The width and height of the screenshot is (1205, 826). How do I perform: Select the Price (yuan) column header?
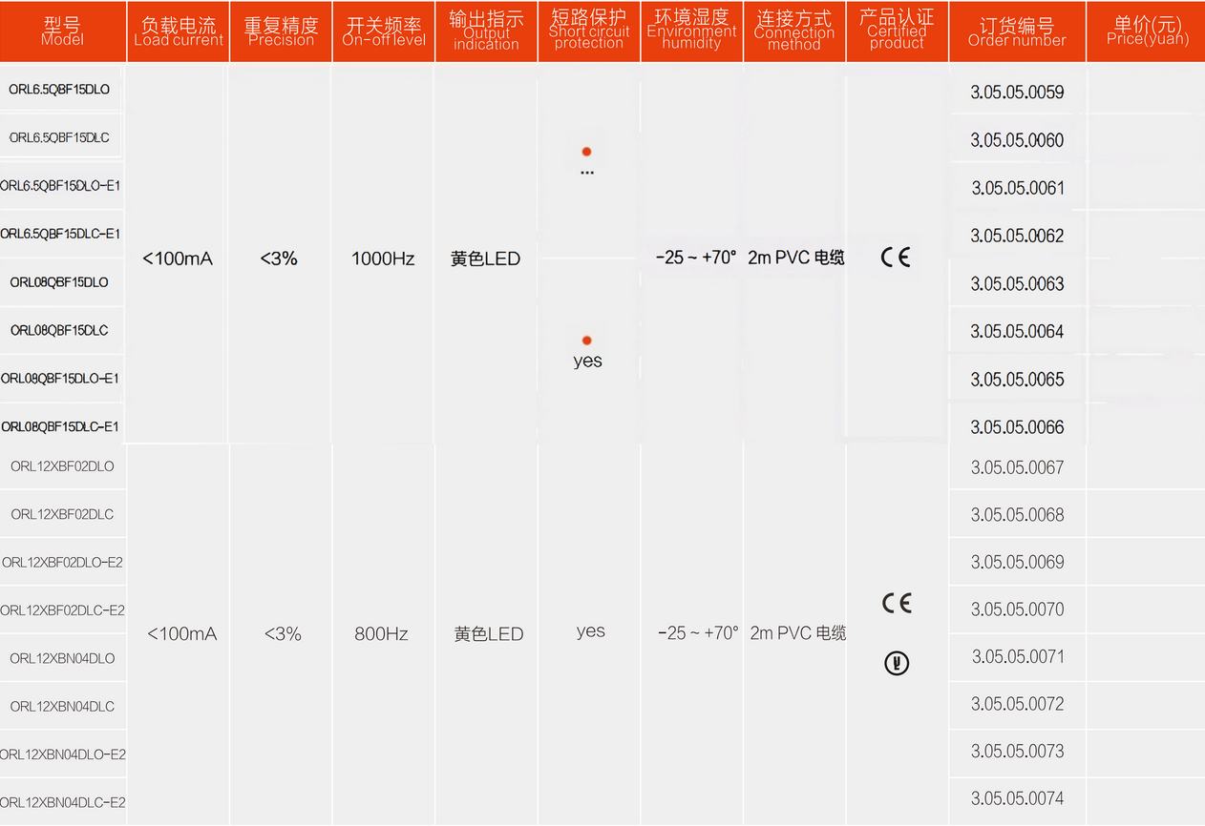[x=1147, y=31]
